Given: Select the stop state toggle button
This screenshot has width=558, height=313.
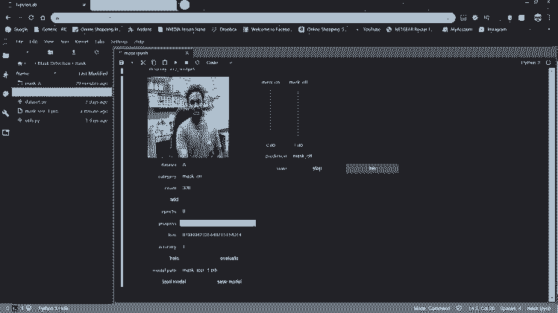Looking at the screenshot, I should click(x=317, y=169).
